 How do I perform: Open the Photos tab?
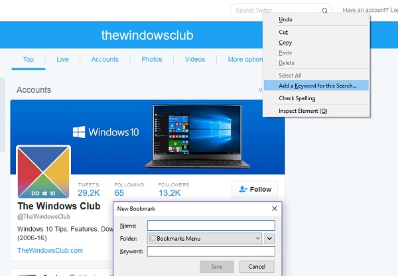tap(151, 59)
